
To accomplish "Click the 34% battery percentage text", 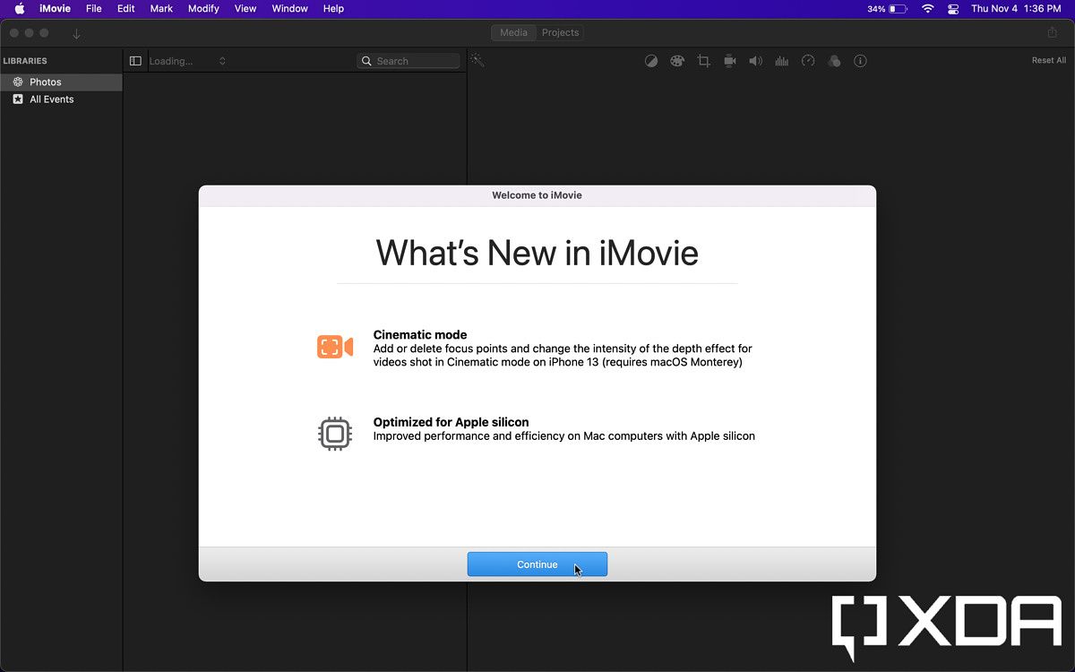I will (x=876, y=9).
